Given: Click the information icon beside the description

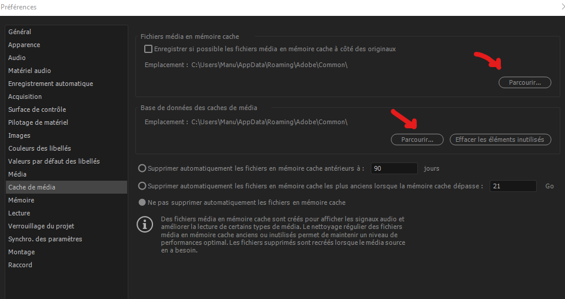Looking at the screenshot, I should click(x=145, y=225).
